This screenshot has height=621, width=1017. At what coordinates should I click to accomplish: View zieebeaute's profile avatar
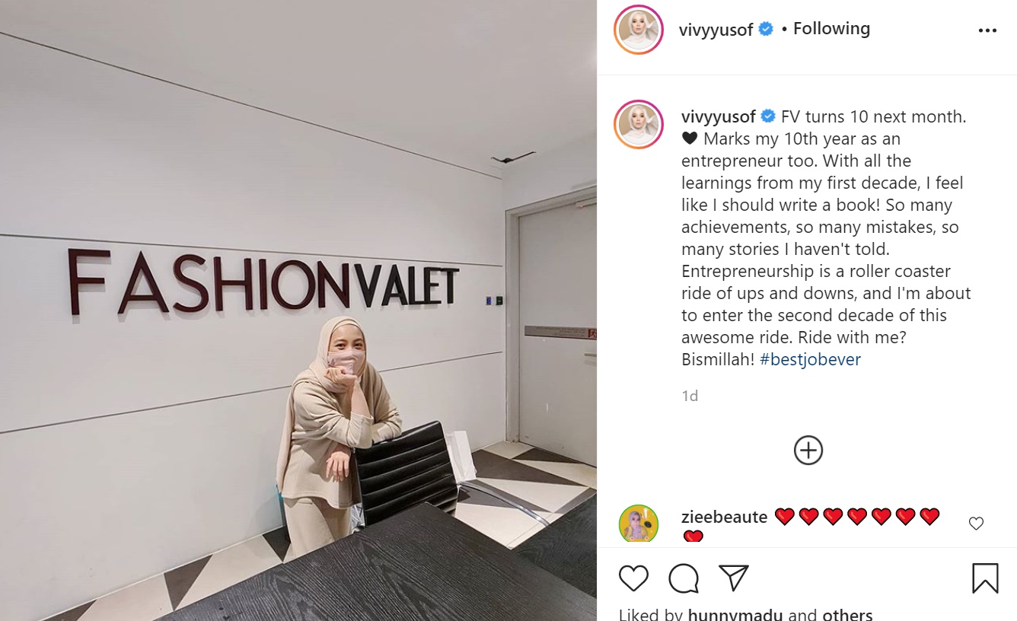[x=639, y=524]
